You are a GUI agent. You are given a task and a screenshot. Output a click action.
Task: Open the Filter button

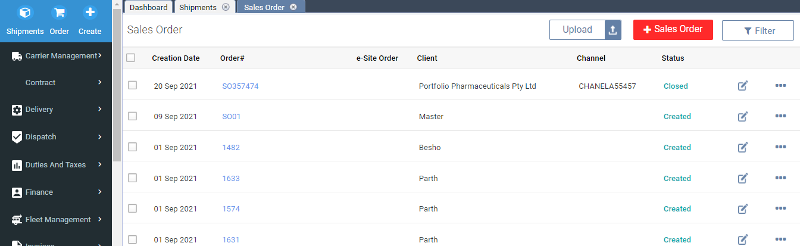click(758, 30)
